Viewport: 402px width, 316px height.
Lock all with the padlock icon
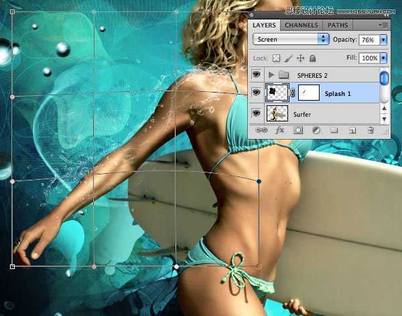click(x=312, y=58)
